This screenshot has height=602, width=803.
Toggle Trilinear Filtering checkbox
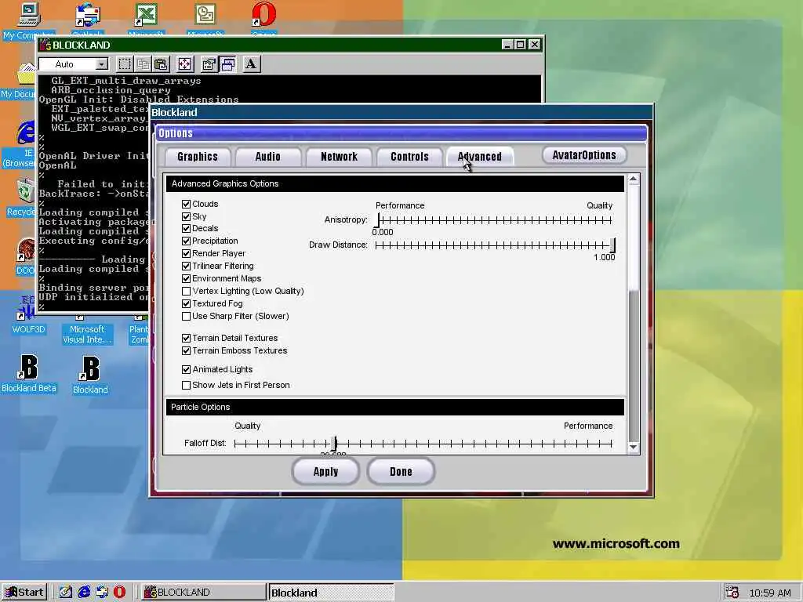coord(187,267)
